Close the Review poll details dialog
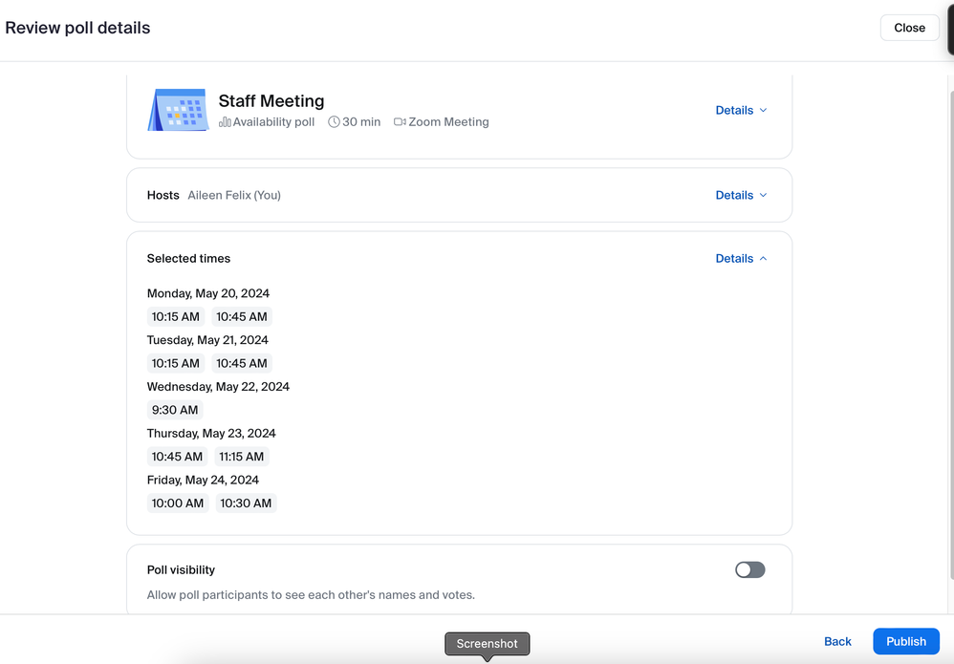The height and width of the screenshot is (664, 954). tap(909, 28)
